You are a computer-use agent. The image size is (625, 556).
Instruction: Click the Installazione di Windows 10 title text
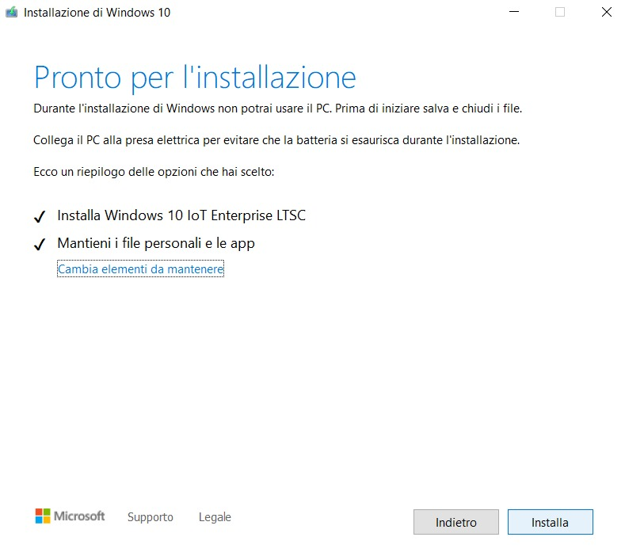(x=97, y=13)
